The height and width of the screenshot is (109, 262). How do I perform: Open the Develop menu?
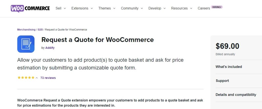[x=157, y=8]
